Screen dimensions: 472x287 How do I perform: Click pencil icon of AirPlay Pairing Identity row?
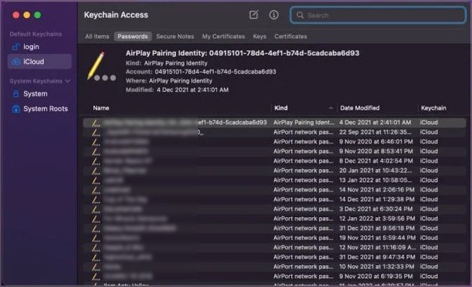[96, 122]
